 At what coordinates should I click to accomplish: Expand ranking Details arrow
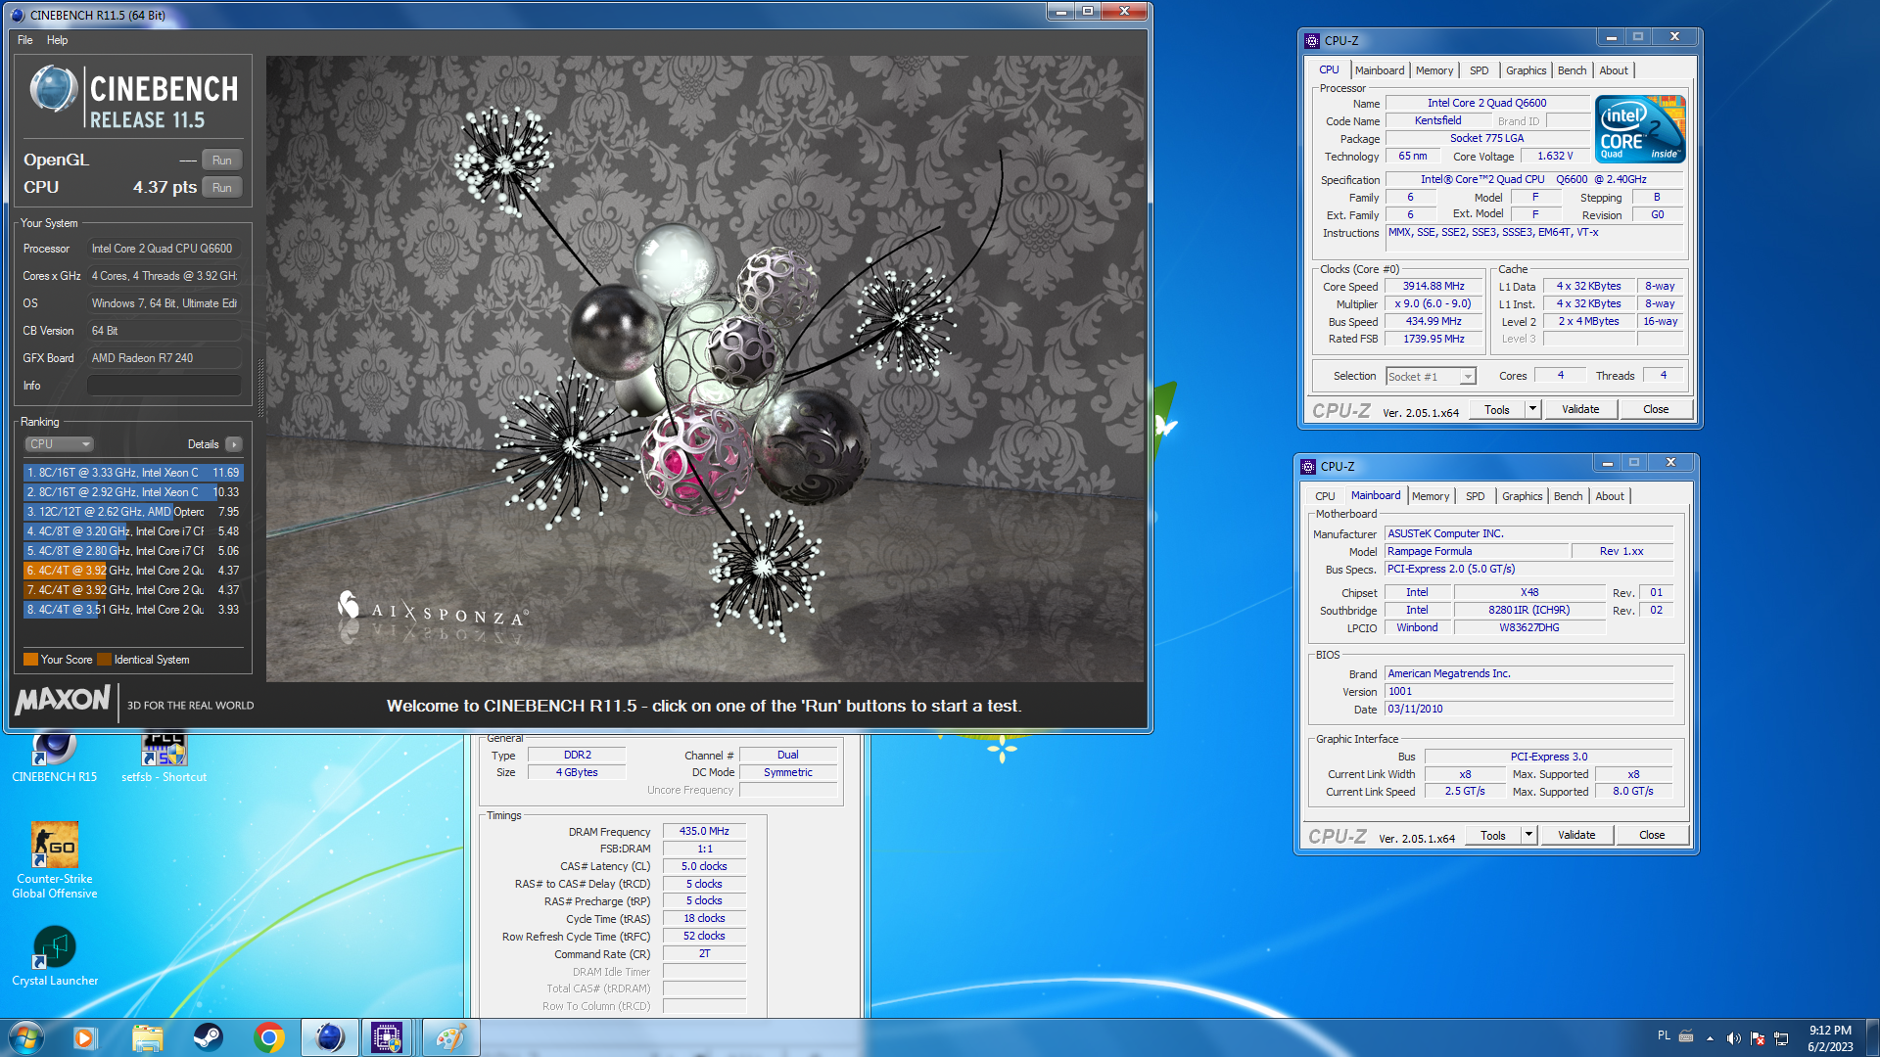[234, 444]
